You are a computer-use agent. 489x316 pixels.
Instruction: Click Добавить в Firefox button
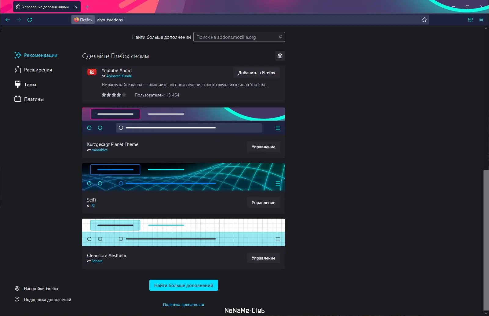257,73
